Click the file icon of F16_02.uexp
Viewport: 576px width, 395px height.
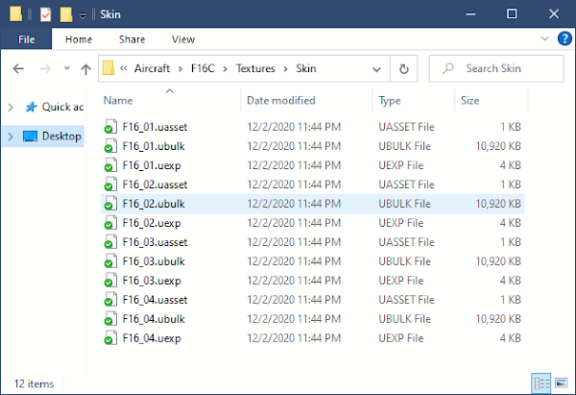click(110, 223)
